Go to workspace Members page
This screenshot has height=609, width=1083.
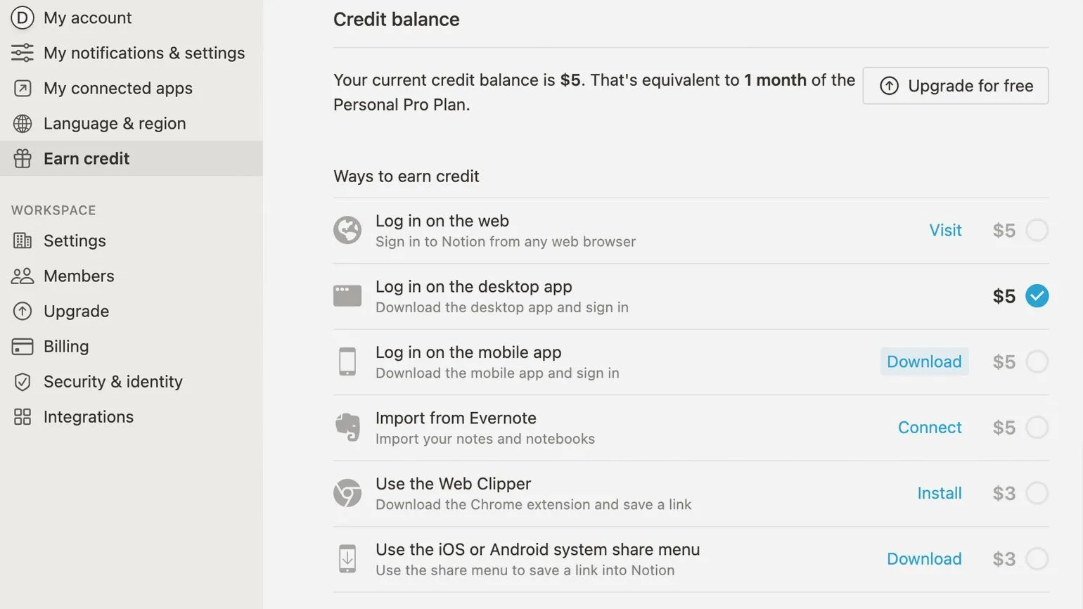point(78,276)
